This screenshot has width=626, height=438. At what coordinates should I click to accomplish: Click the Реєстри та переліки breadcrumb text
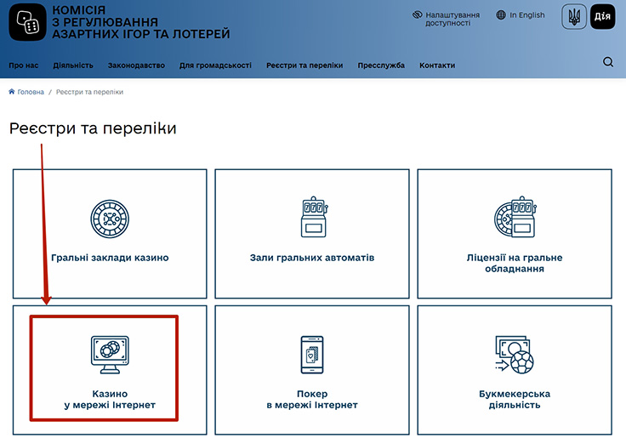point(89,92)
